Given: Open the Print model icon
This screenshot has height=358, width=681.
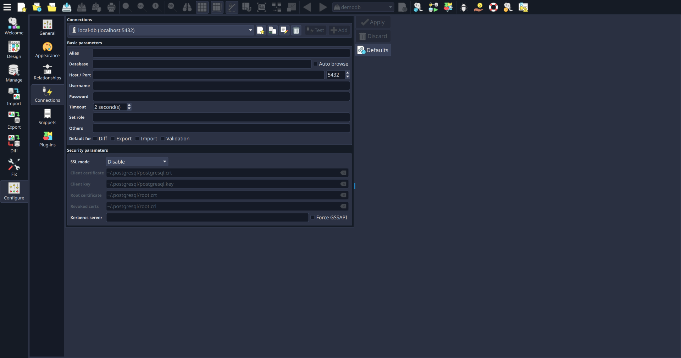Looking at the screenshot, I should point(111,7).
